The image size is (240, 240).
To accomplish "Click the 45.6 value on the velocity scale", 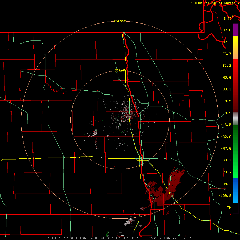I will point(227,77).
